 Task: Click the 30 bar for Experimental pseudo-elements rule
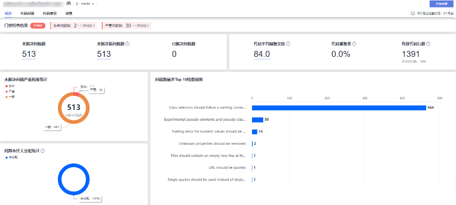257,120
